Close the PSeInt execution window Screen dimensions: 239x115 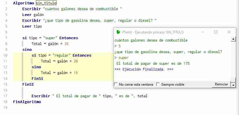229,32
